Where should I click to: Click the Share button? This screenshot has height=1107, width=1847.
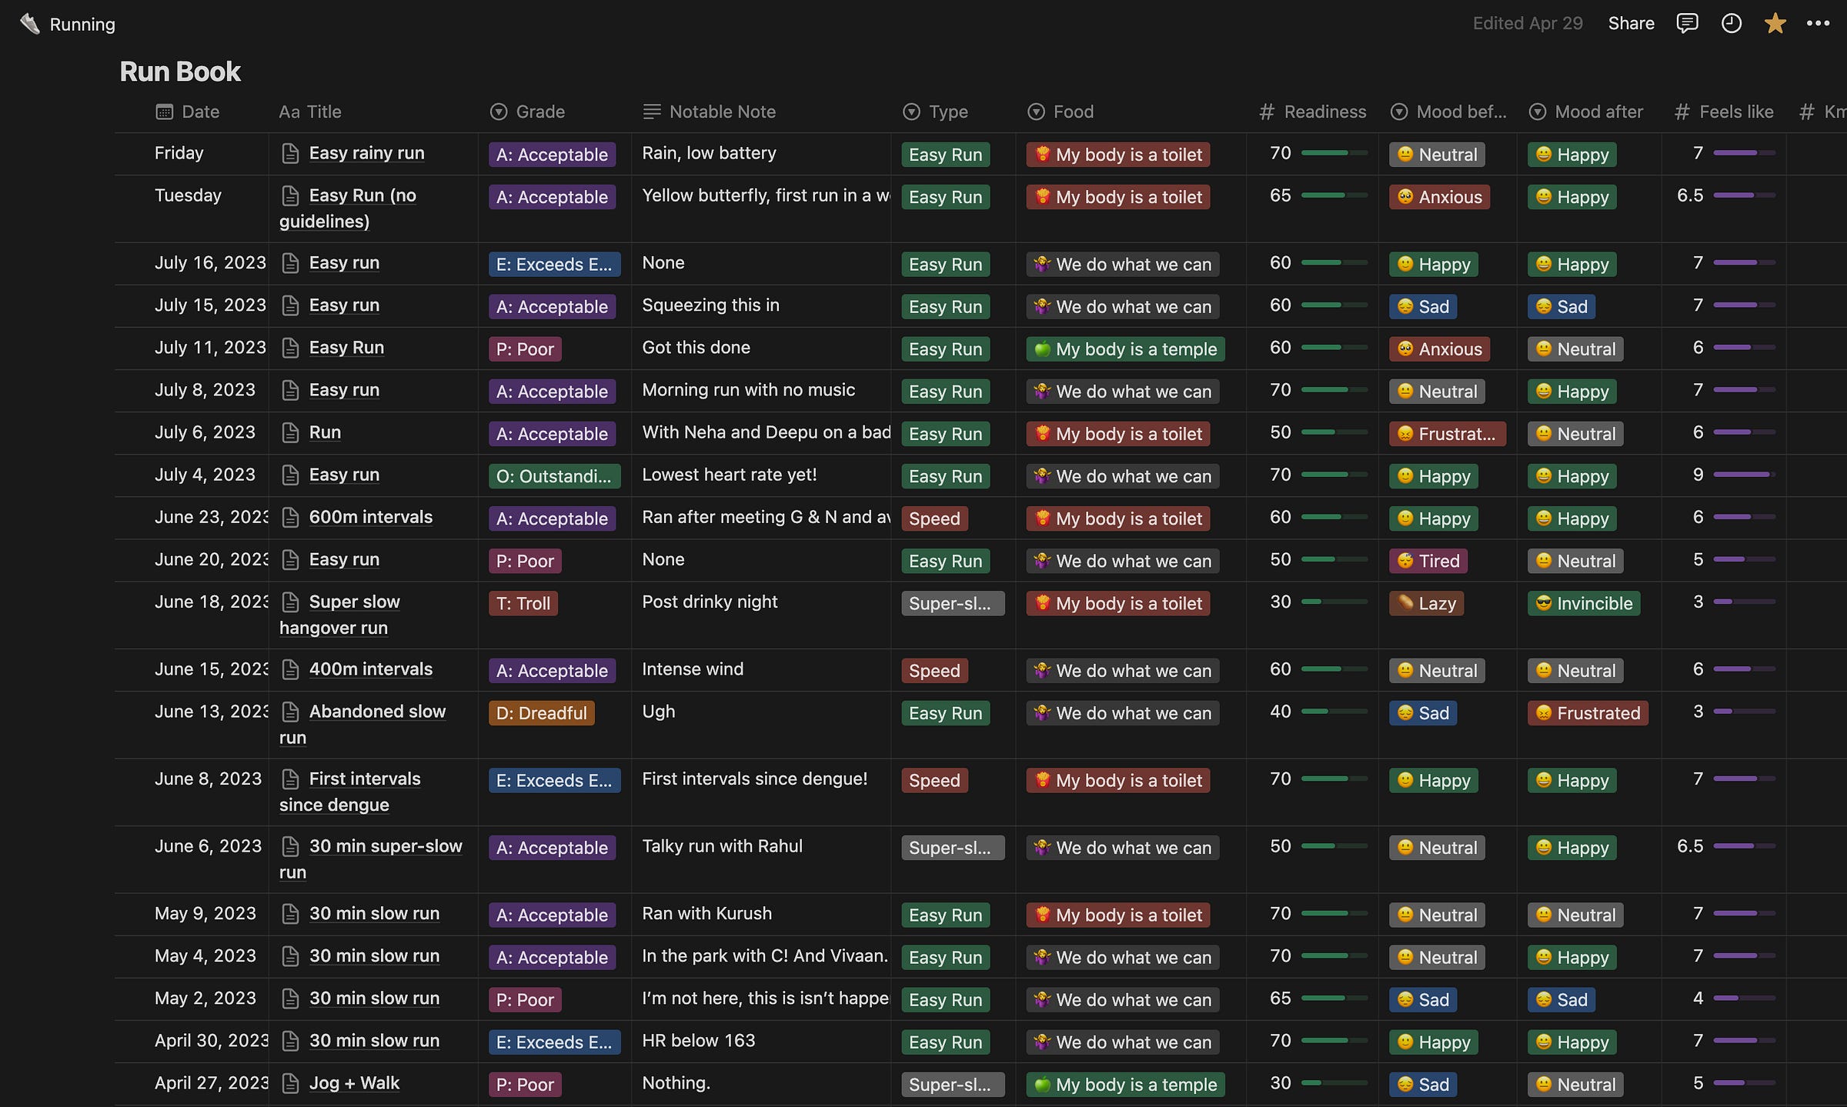click(x=1631, y=23)
